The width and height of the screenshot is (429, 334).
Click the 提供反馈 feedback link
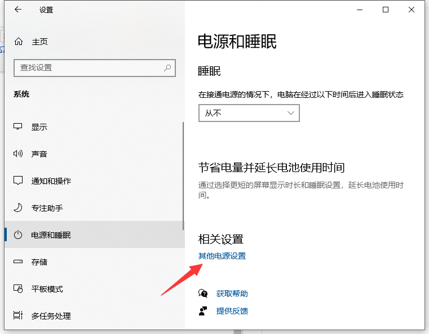pyautogui.click(x=232, y=311)
